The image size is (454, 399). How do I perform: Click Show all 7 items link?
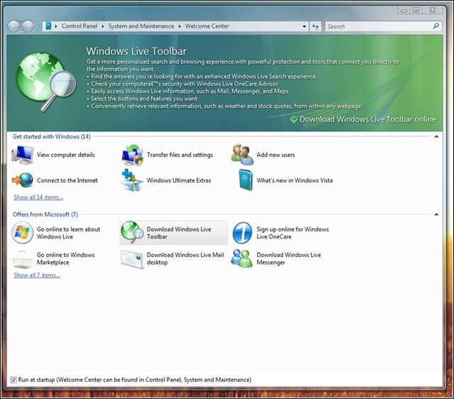(37, 275)
